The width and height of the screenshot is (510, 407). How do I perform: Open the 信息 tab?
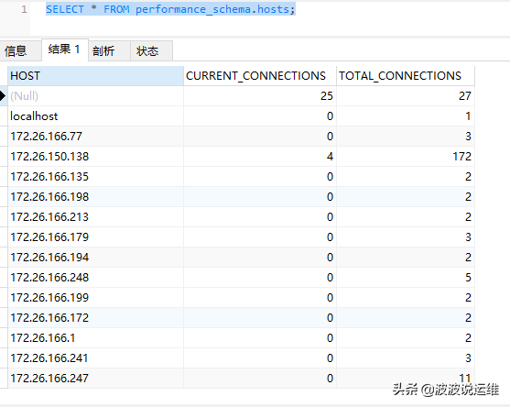point(20,50)
